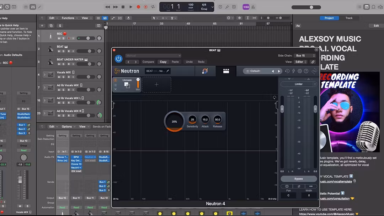Remove the Unmask module with its X
384x216 pixels.
[115, 89]
